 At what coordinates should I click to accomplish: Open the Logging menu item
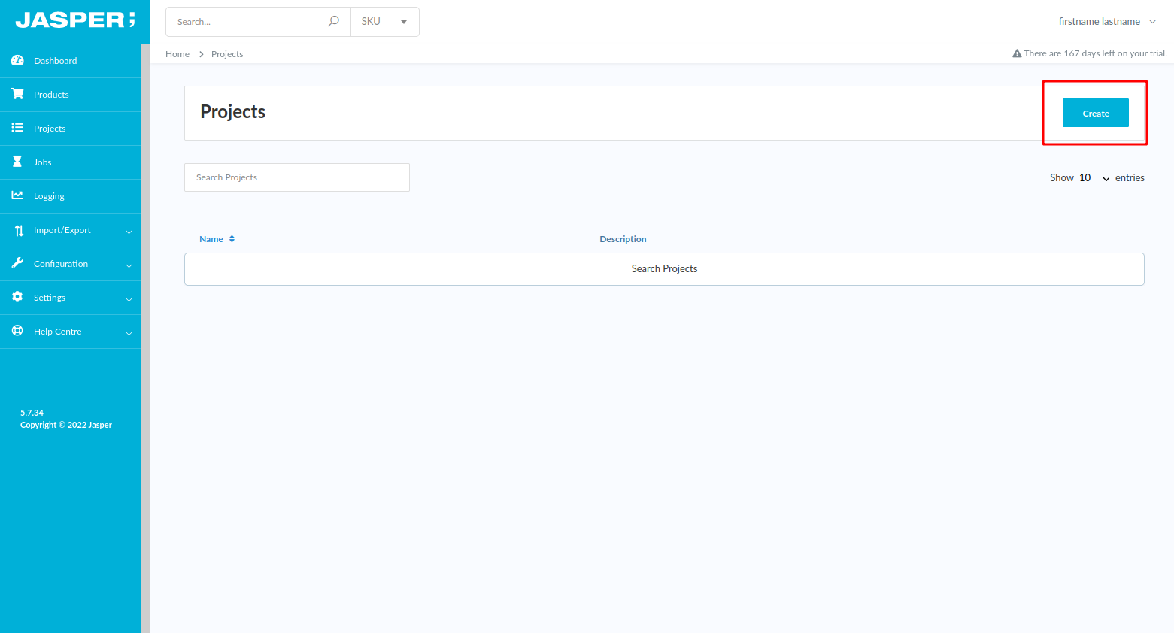click(49, 196)
